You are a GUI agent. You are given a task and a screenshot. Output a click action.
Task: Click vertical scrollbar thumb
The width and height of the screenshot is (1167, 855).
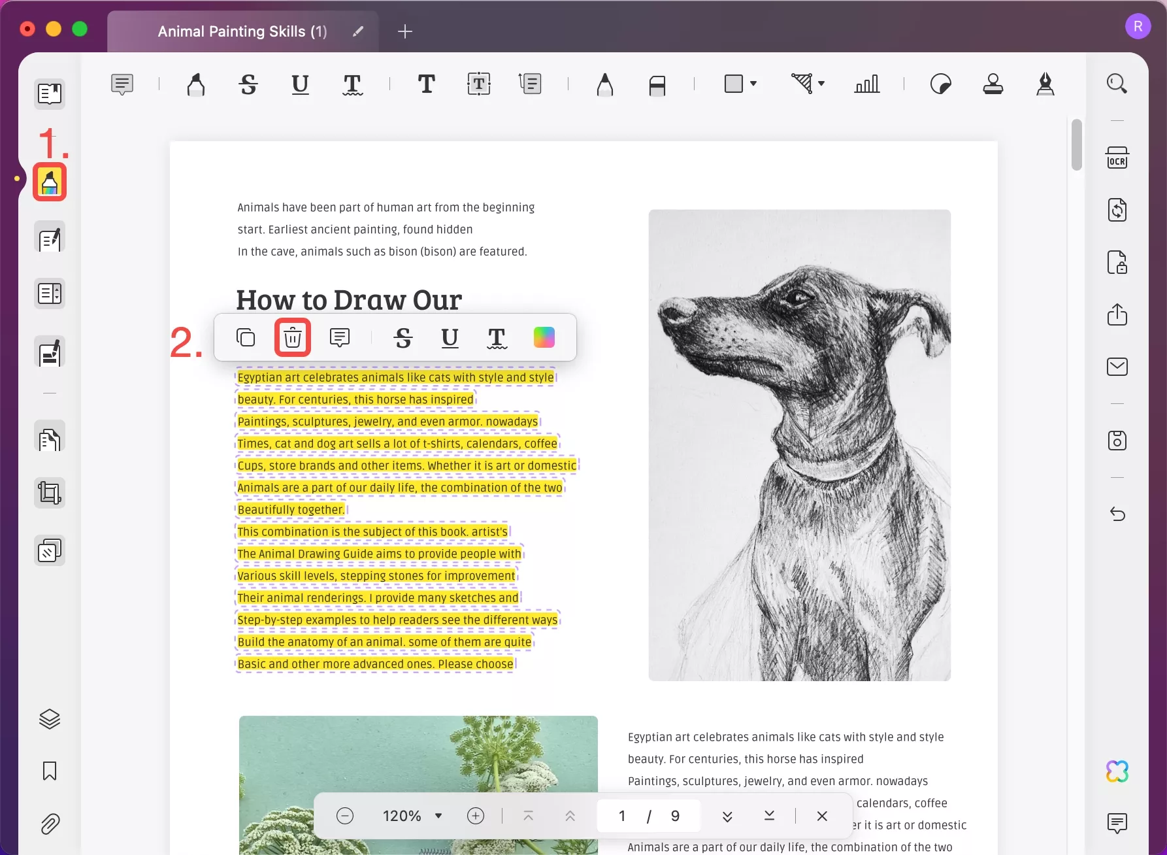[x=1077, y=144]
